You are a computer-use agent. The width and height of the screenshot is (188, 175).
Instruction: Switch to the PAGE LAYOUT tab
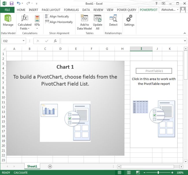pos(51,10)
